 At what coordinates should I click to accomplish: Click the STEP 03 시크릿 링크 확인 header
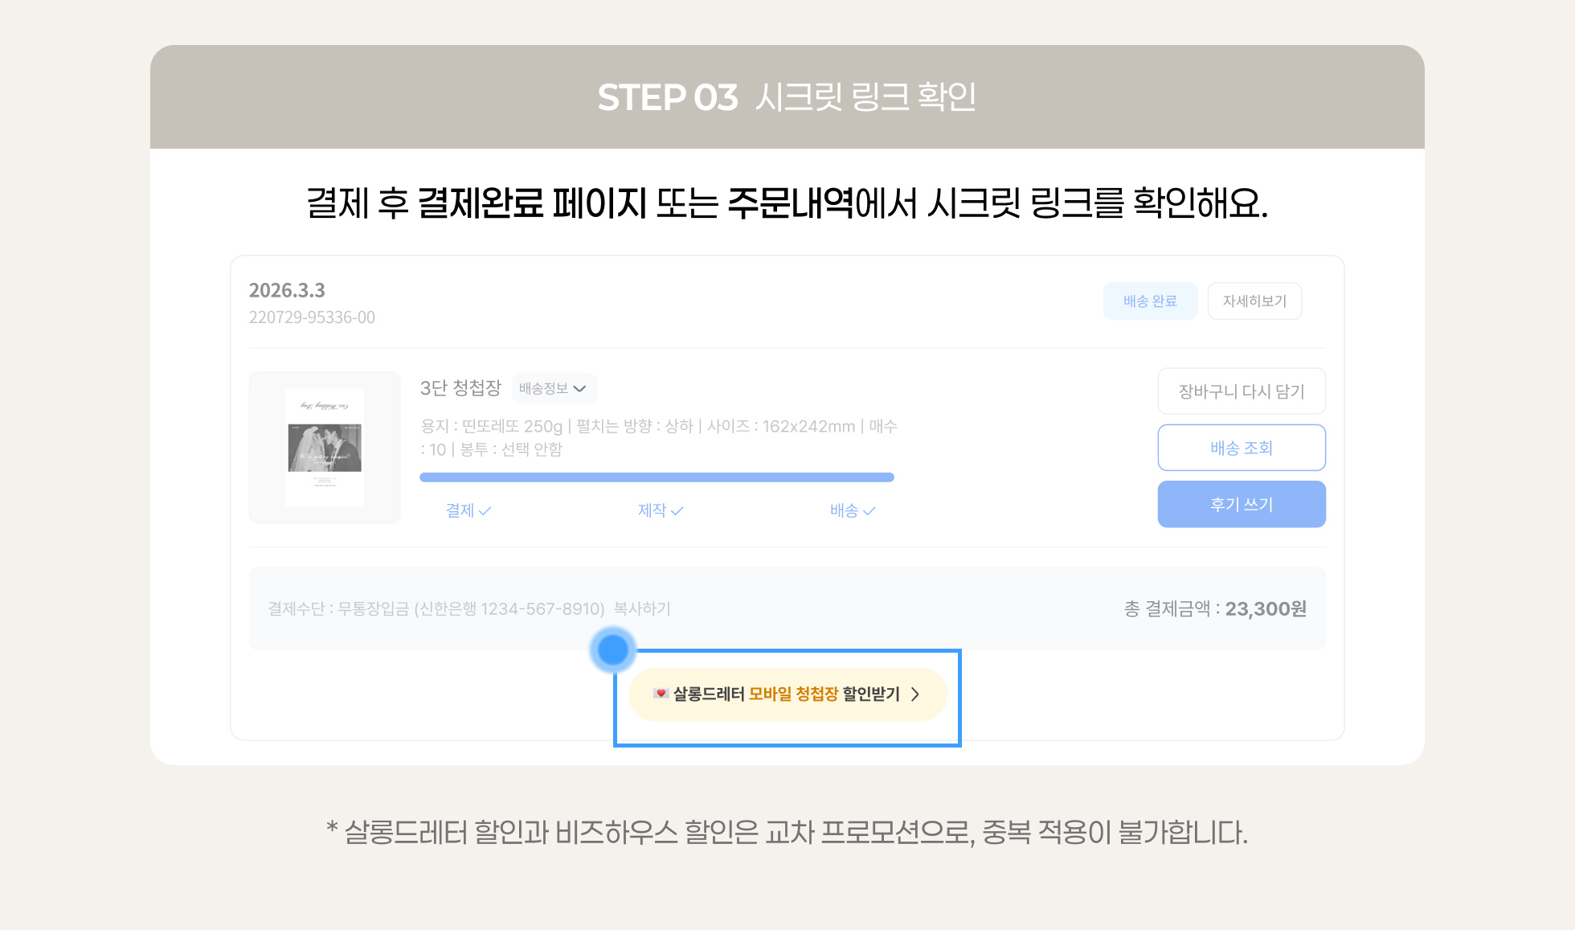pos(787,97)
